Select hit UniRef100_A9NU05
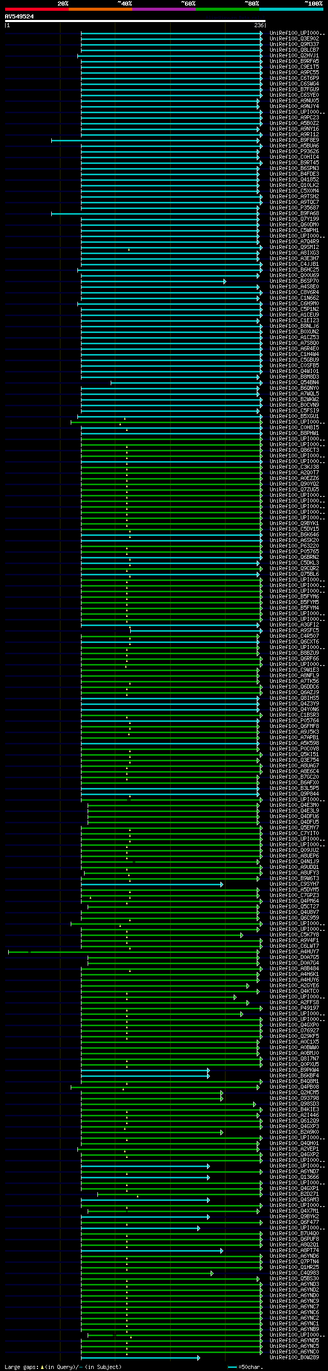Viewport: 328px width, 1371px height. 295,100
